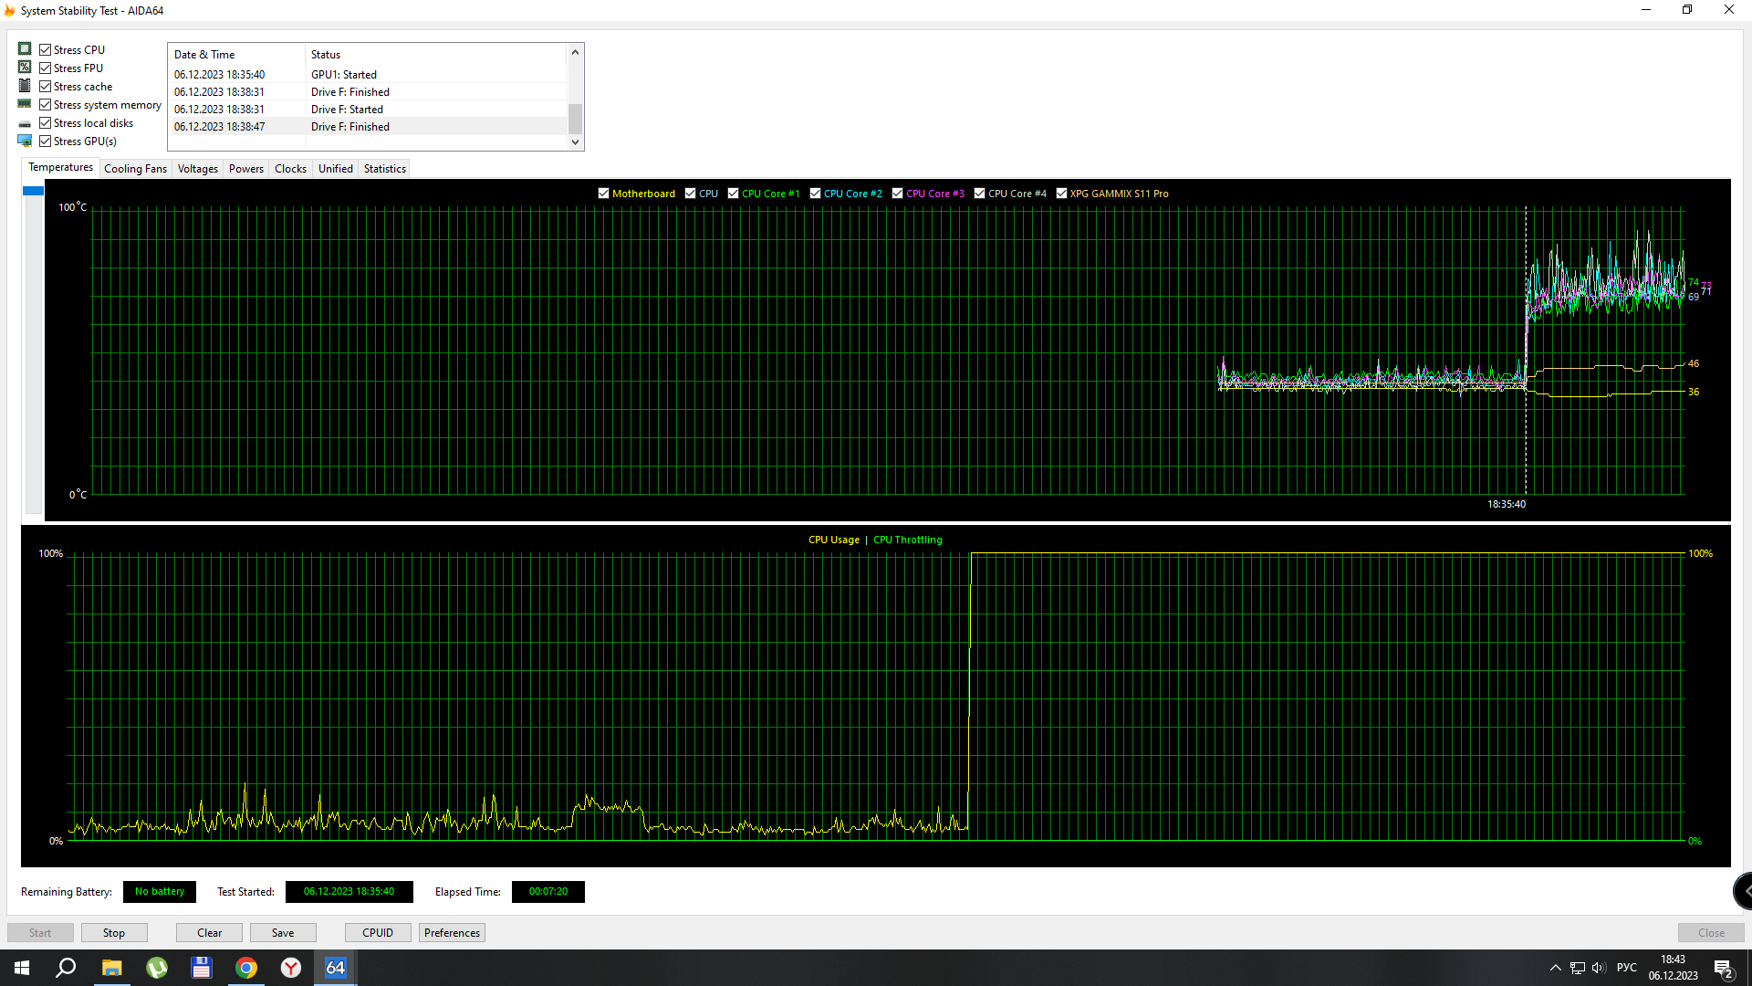This screenshot has width=1752, height=986.
Task: Open File Explorer from the taskbar
Action: point(111,968)
